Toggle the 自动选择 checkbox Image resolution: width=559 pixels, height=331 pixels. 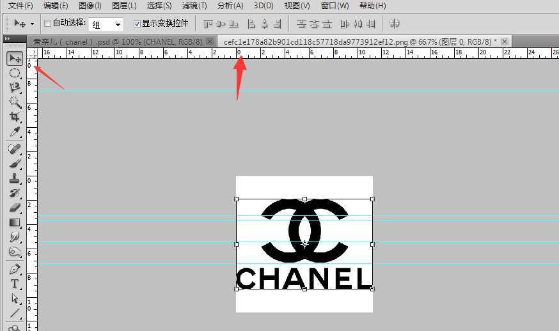click(x=47, y=24)
